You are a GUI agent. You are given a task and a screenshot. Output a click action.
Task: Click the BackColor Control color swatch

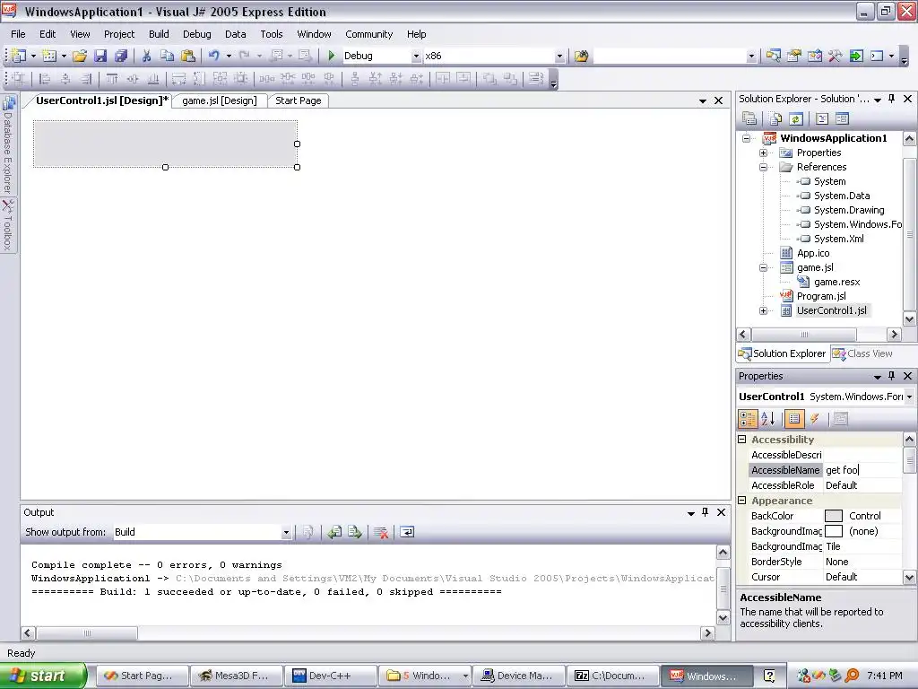[x=833, y=516]
